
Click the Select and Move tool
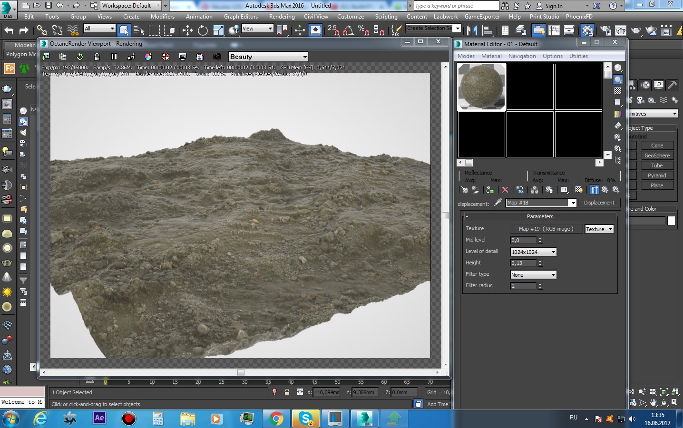pos(187,30)
